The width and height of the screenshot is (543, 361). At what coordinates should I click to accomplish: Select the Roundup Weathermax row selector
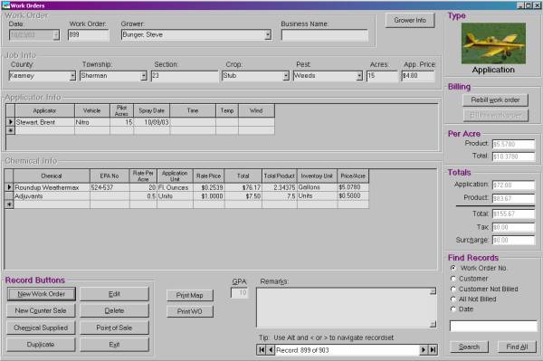[9, 187]
